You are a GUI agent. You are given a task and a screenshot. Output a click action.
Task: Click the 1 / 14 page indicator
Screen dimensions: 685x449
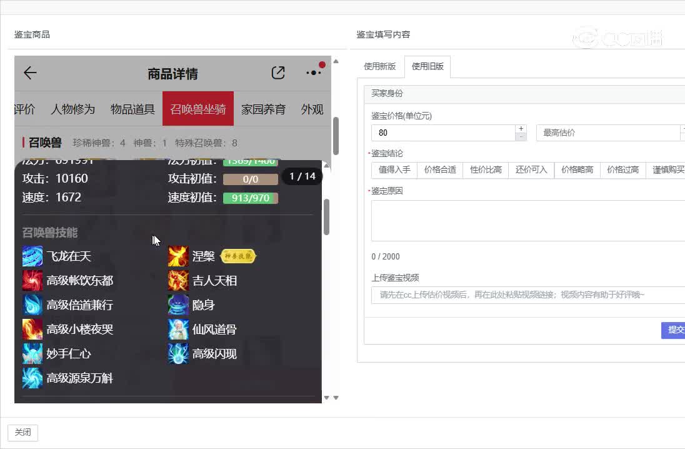[302, 176]
